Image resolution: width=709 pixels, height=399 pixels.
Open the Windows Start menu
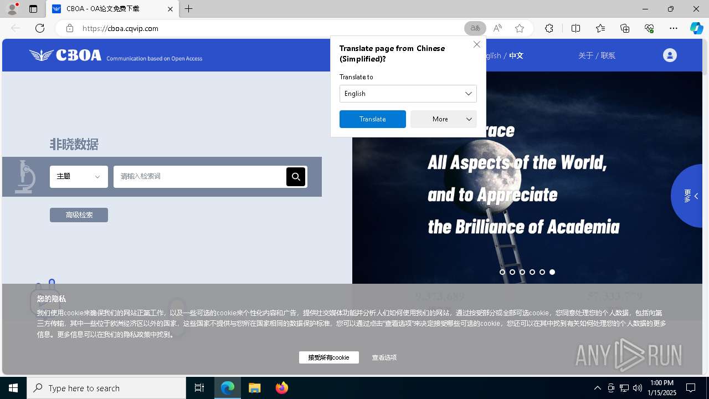tap(13, 388)
